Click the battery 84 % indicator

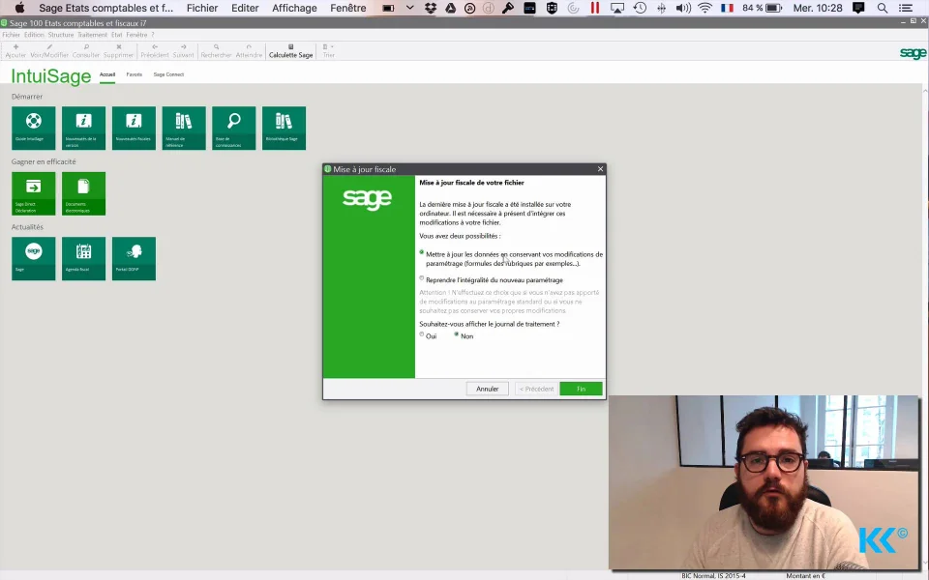(x=762, y=9)
